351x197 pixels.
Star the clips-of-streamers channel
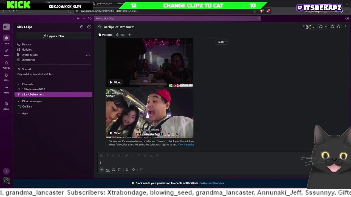click(x=100, y=27)
